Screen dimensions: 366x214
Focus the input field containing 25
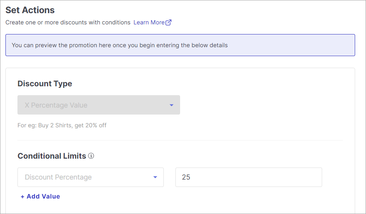click(x=249, y=177)
